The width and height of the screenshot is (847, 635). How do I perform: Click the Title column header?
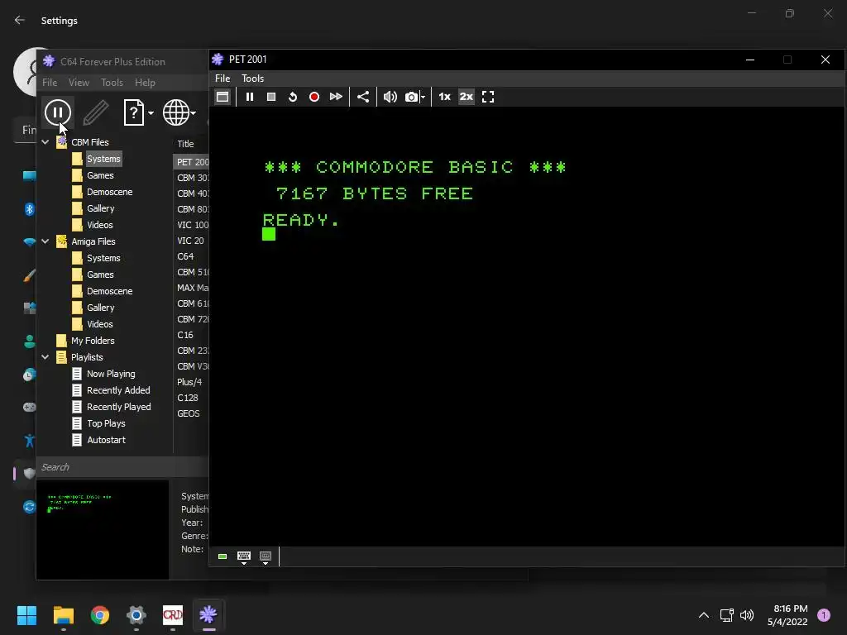[185, 144]
